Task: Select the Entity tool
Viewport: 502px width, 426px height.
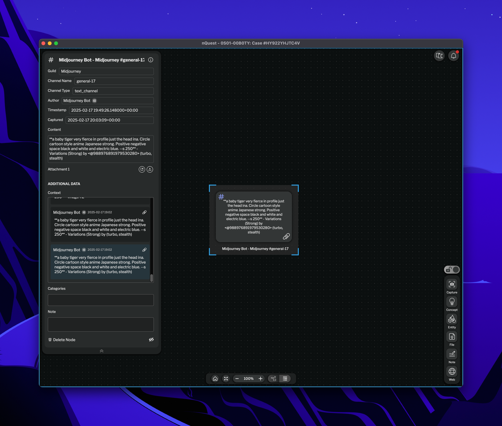Action: [x=452, y=322]
